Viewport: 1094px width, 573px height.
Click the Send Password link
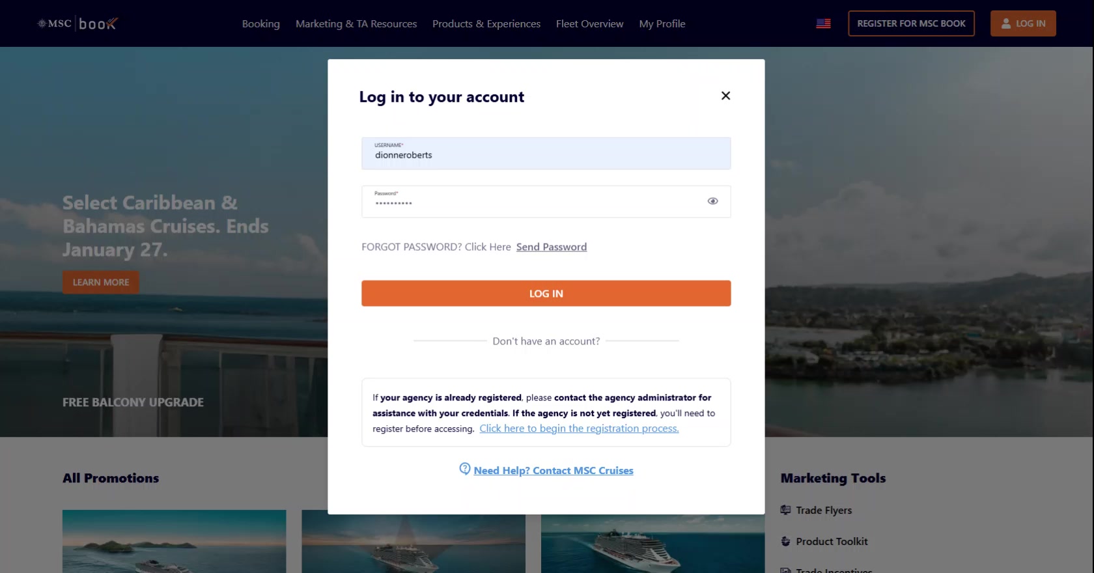(x=552, y=247)
